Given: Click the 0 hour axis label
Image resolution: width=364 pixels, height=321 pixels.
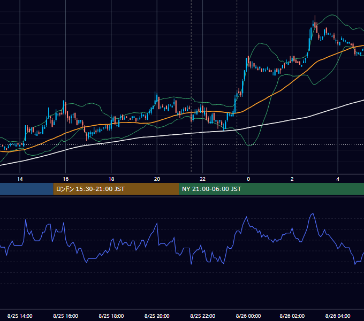Looking at the screenshot, I should click(x=248, y=179).
